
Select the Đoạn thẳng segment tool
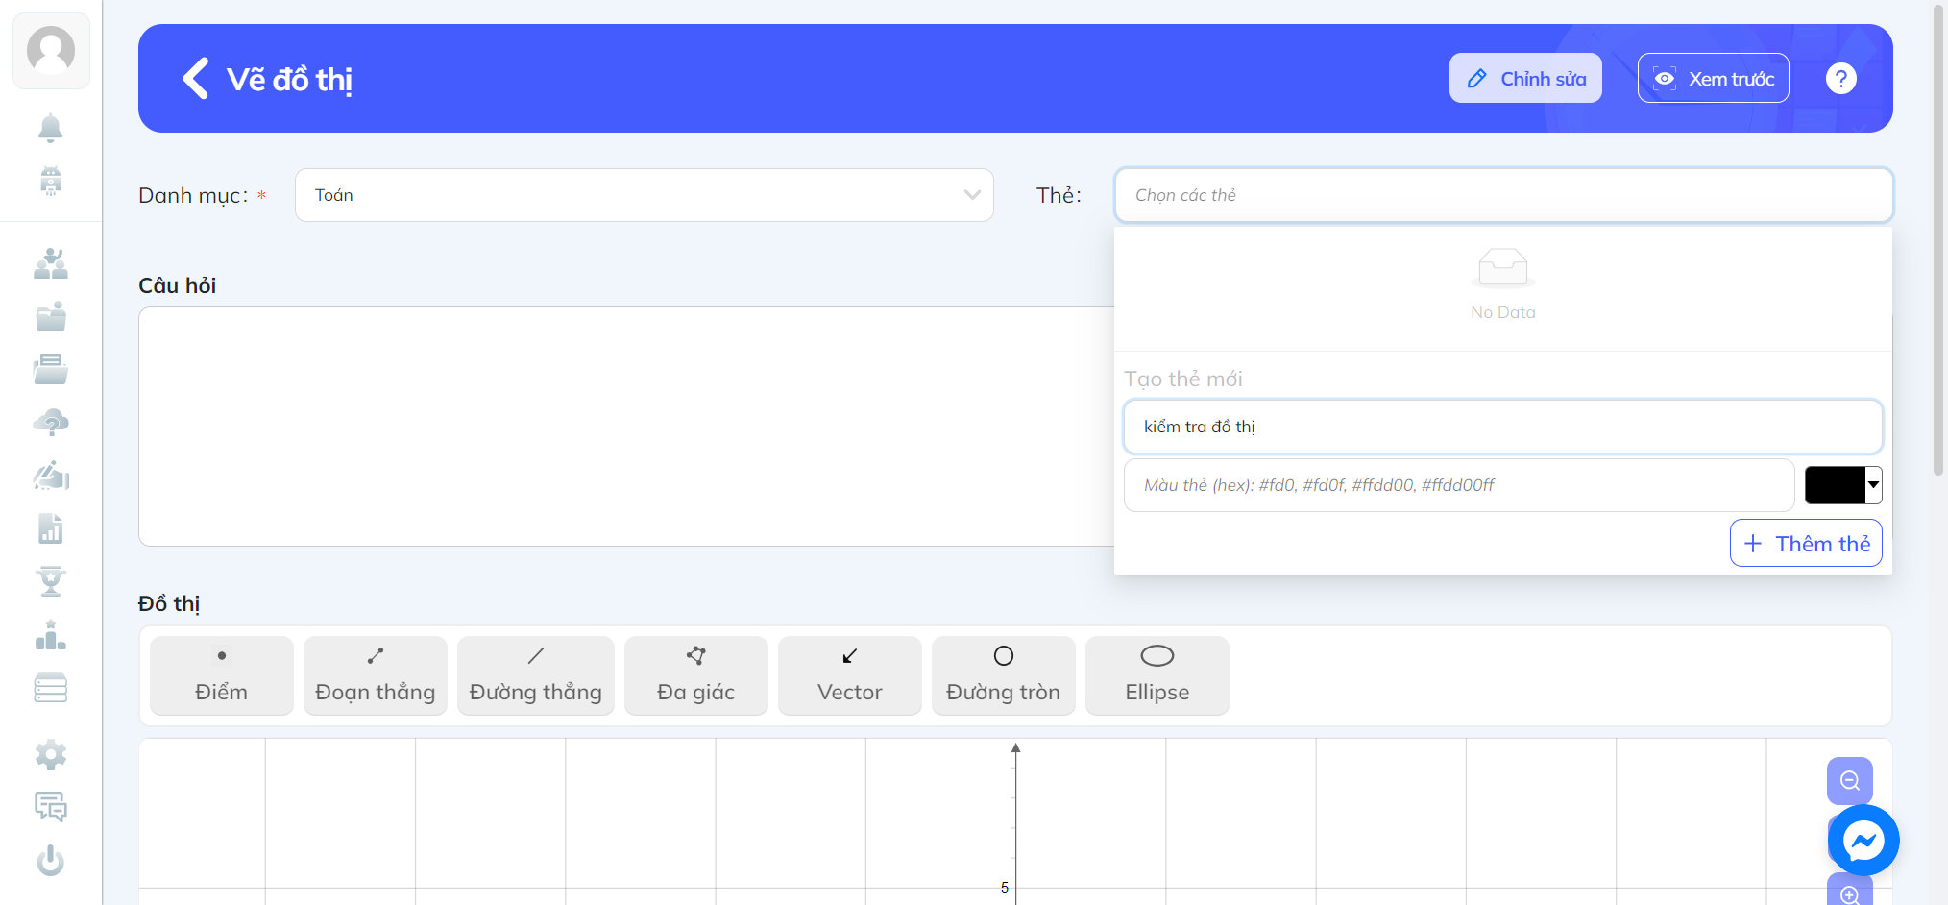click(376, 675)
